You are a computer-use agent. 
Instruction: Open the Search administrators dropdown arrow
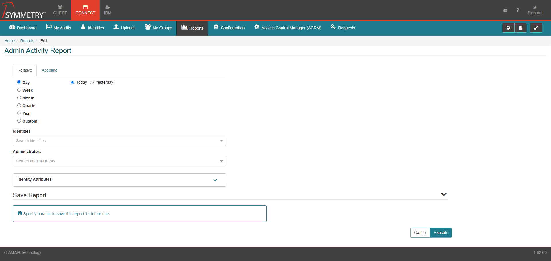tap(221, 161)
